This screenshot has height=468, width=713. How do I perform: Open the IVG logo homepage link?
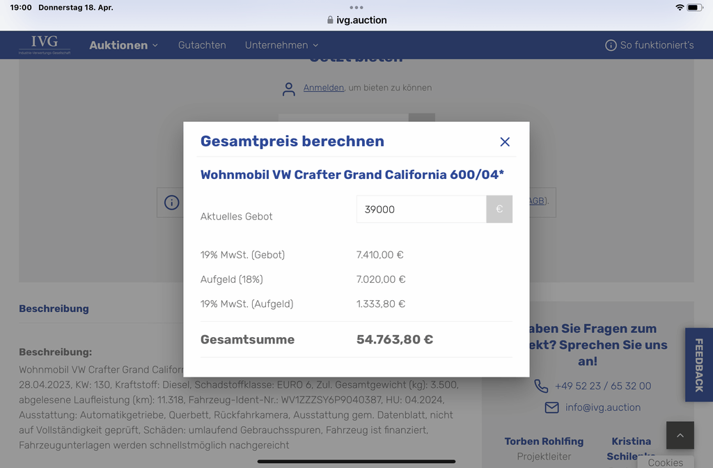pos(45,45)
